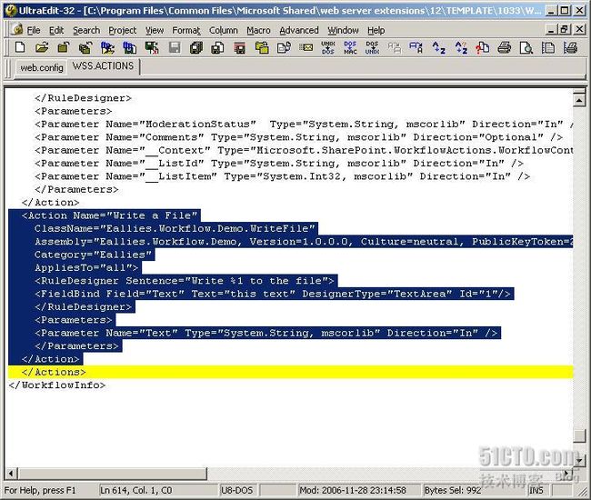This screenshot has width=591, height=500.
Task: Click the red and black diskette icon
Action: (x=240, y=48)
